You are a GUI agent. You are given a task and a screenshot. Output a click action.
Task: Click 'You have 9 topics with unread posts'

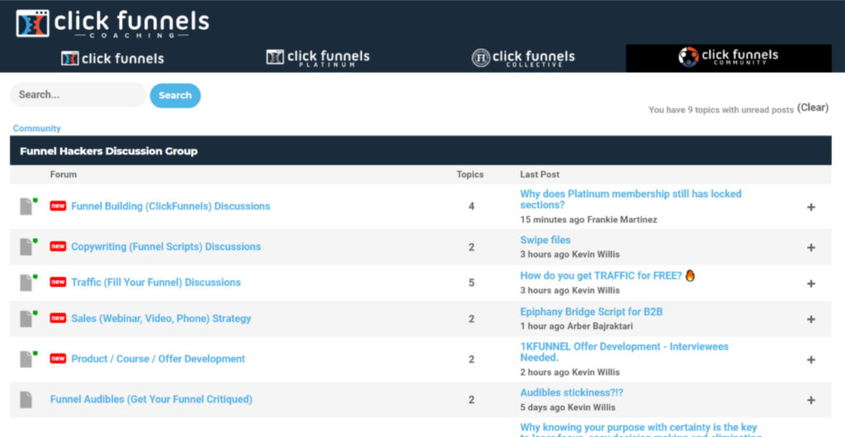tap(721, 110)
